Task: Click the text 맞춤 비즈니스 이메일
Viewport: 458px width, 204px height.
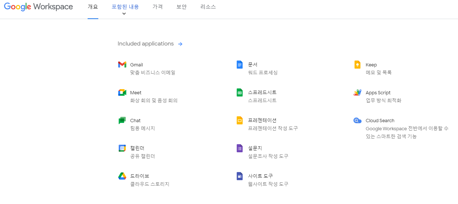Action: click(153, 73)
